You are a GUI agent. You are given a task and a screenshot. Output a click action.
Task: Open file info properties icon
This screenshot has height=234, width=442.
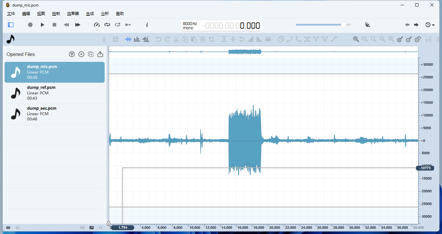coord(147,25)
